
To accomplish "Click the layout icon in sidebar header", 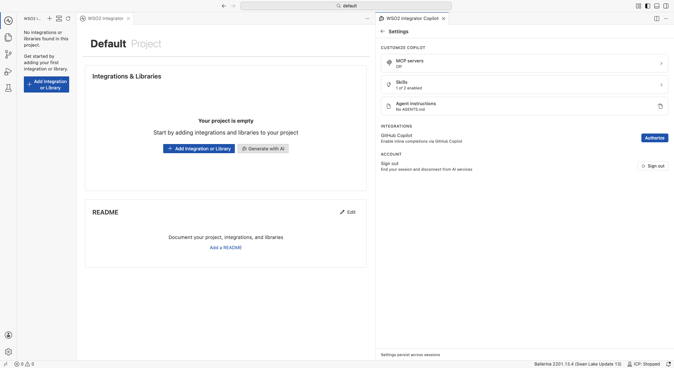I will (59, 19).
